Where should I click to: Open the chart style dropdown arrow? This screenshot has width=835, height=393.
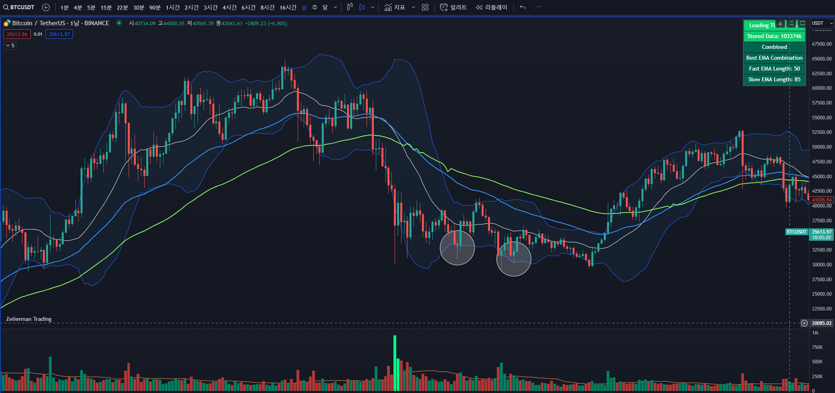pyautogui.click(x=373, y=7)
